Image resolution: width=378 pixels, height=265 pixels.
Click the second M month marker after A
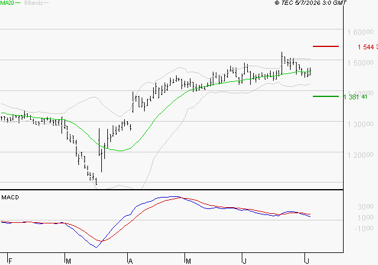(x=188, y=261)
